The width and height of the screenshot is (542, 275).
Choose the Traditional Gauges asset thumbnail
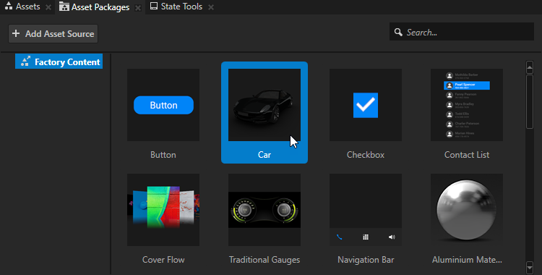click(x=264, y=210)
